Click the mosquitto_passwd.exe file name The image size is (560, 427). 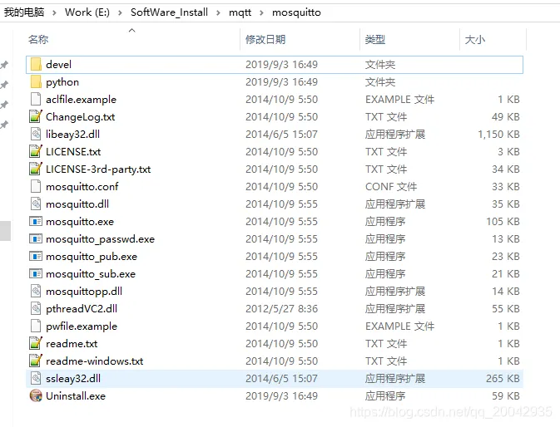pyautogui.click(x=101, y=239)
